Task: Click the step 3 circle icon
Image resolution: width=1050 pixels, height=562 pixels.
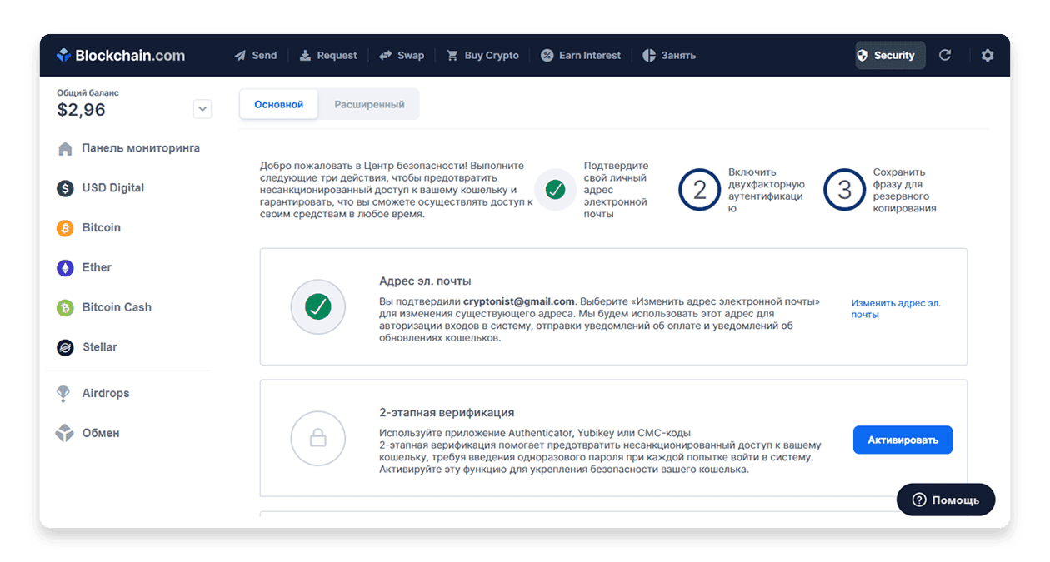Action: [845, 190]
